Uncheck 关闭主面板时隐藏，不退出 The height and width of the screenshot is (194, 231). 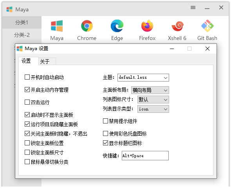tap(27, 134)
